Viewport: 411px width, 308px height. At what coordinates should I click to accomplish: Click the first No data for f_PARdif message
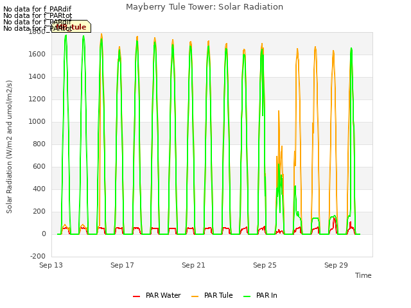coord(37,9)
